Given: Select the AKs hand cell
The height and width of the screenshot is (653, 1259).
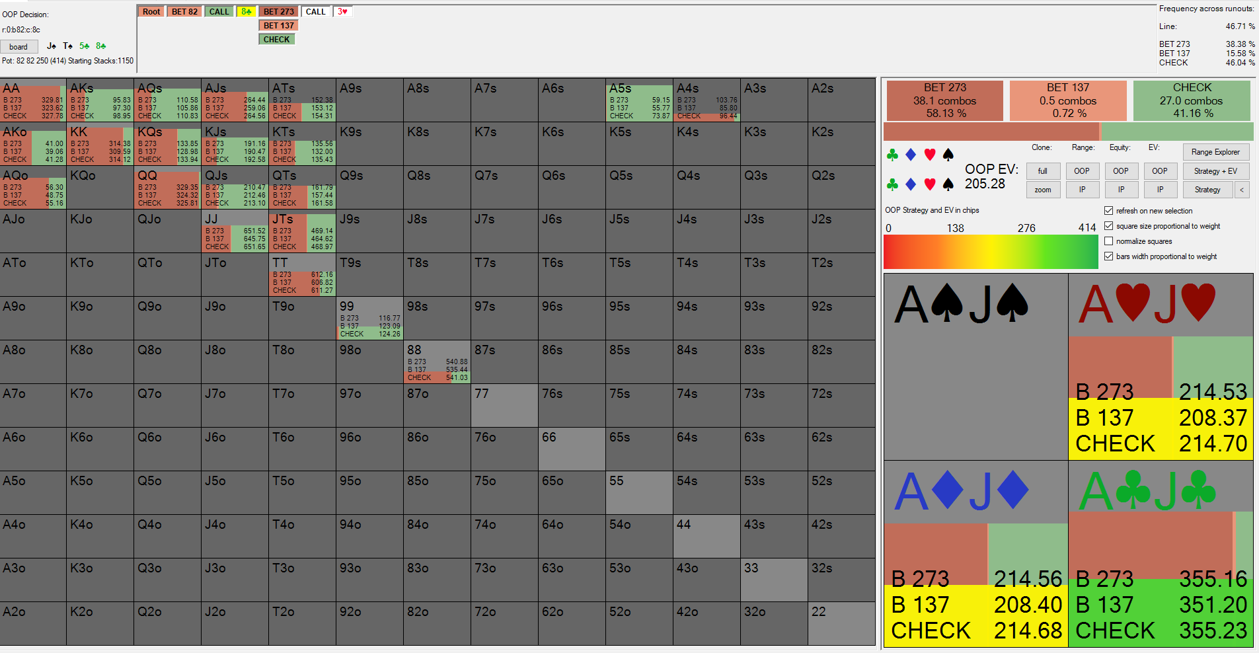Looking at the screenshot, I should click(x=100, y=100).
